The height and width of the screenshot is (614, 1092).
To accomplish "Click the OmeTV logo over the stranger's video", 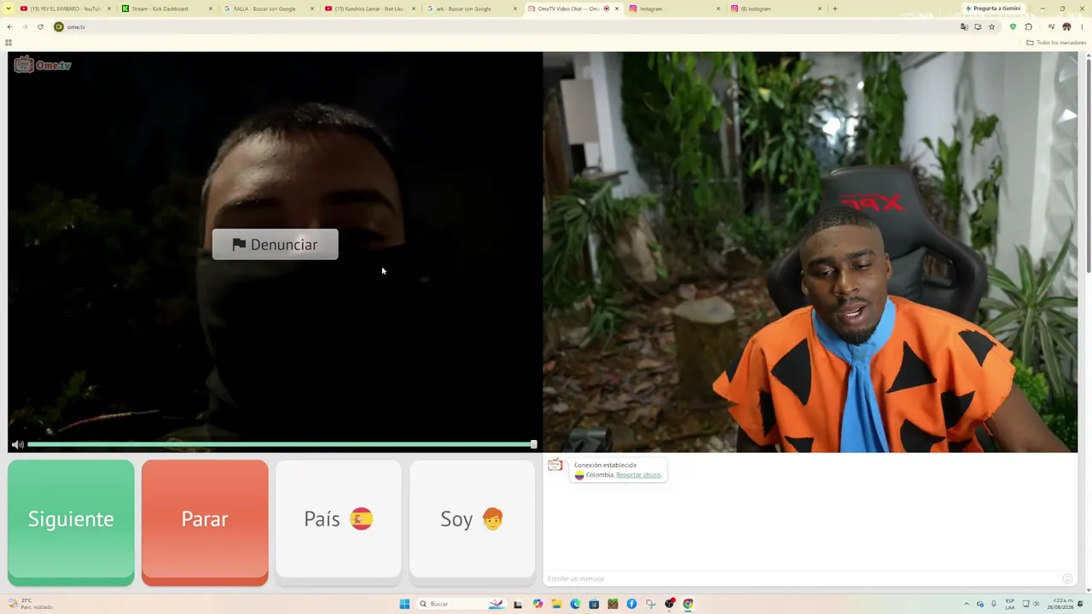I will [42, 65].
